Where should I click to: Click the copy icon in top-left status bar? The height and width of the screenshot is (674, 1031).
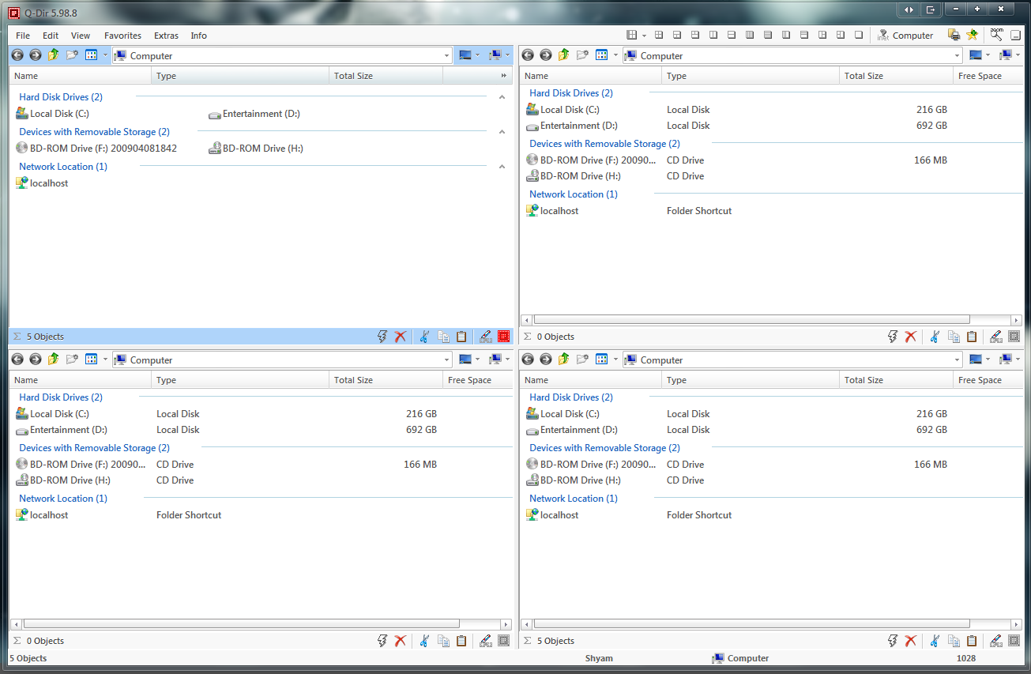coord(443,337)
